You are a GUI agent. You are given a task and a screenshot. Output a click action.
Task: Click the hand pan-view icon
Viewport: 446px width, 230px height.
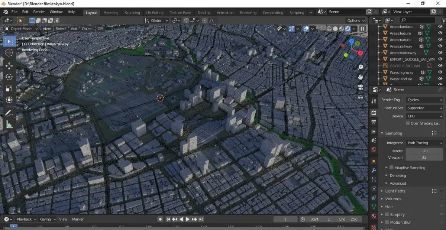coord(360,77)
